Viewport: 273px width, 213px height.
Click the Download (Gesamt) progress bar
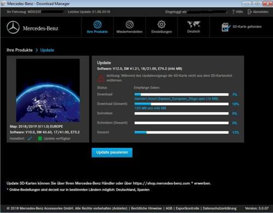tap(181, 104)
